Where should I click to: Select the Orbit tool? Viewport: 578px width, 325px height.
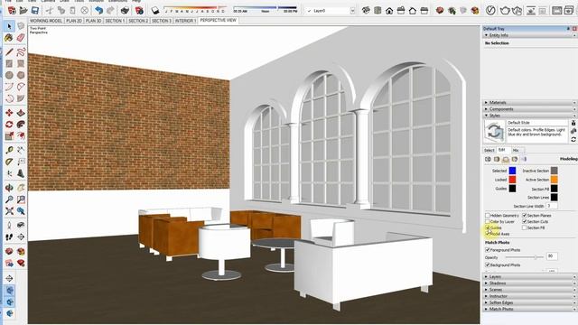[x=9, y=188]
